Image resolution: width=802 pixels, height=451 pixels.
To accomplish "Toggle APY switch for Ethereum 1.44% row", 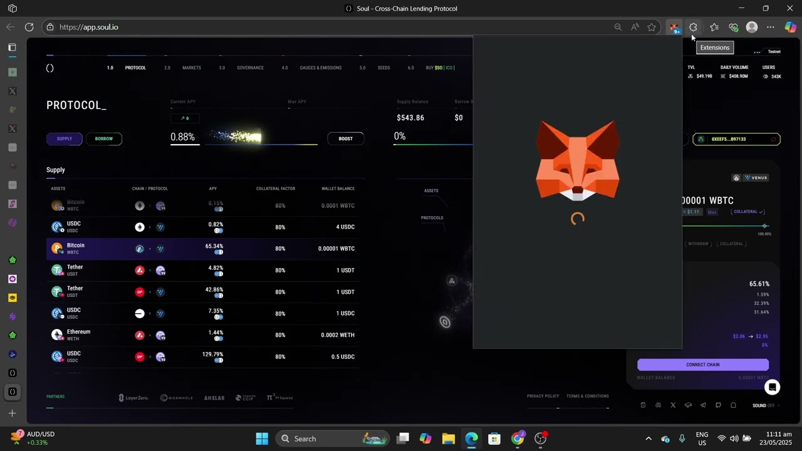I will (219, 338).
